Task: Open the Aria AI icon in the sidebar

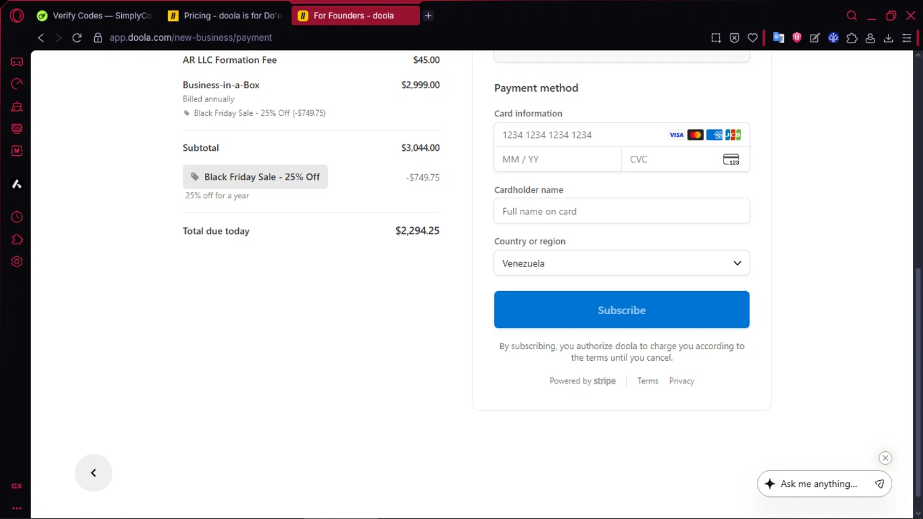Action: point(17,184)
